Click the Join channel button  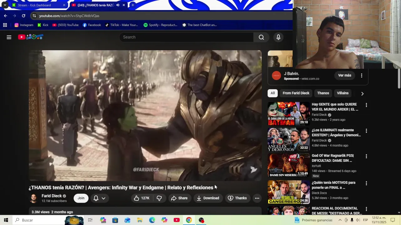tap(81, 198)
